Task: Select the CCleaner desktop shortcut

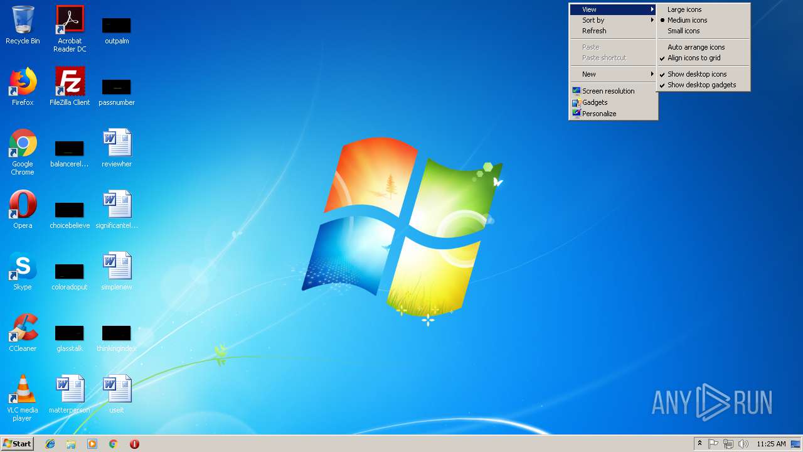Action: tap(23, 333)
